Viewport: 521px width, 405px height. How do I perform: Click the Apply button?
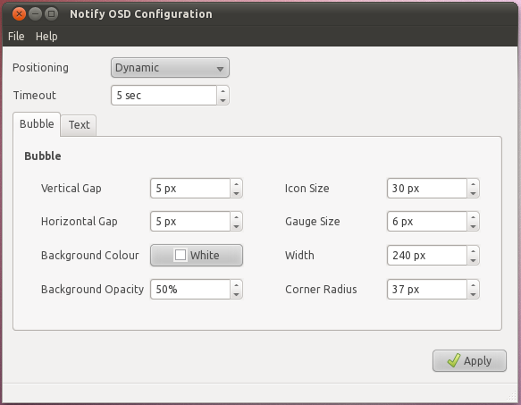tap(469, 361)
